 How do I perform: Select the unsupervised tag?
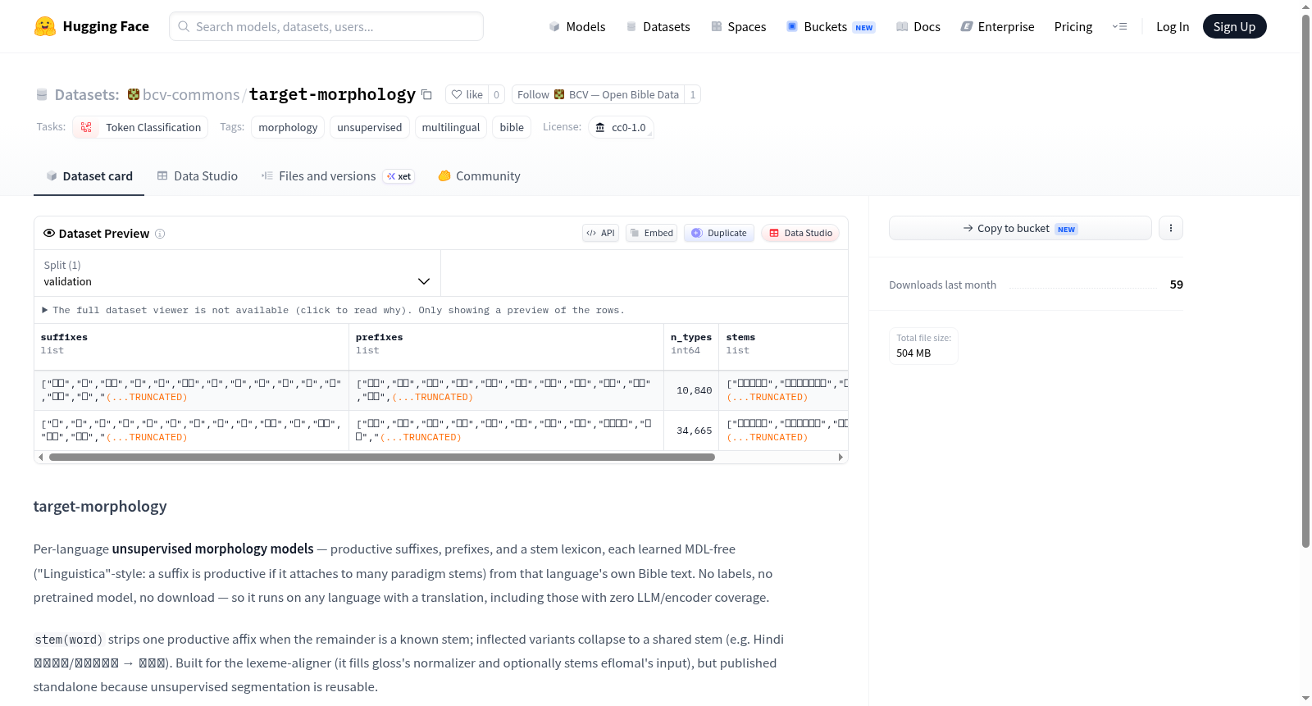coord(370,127)
